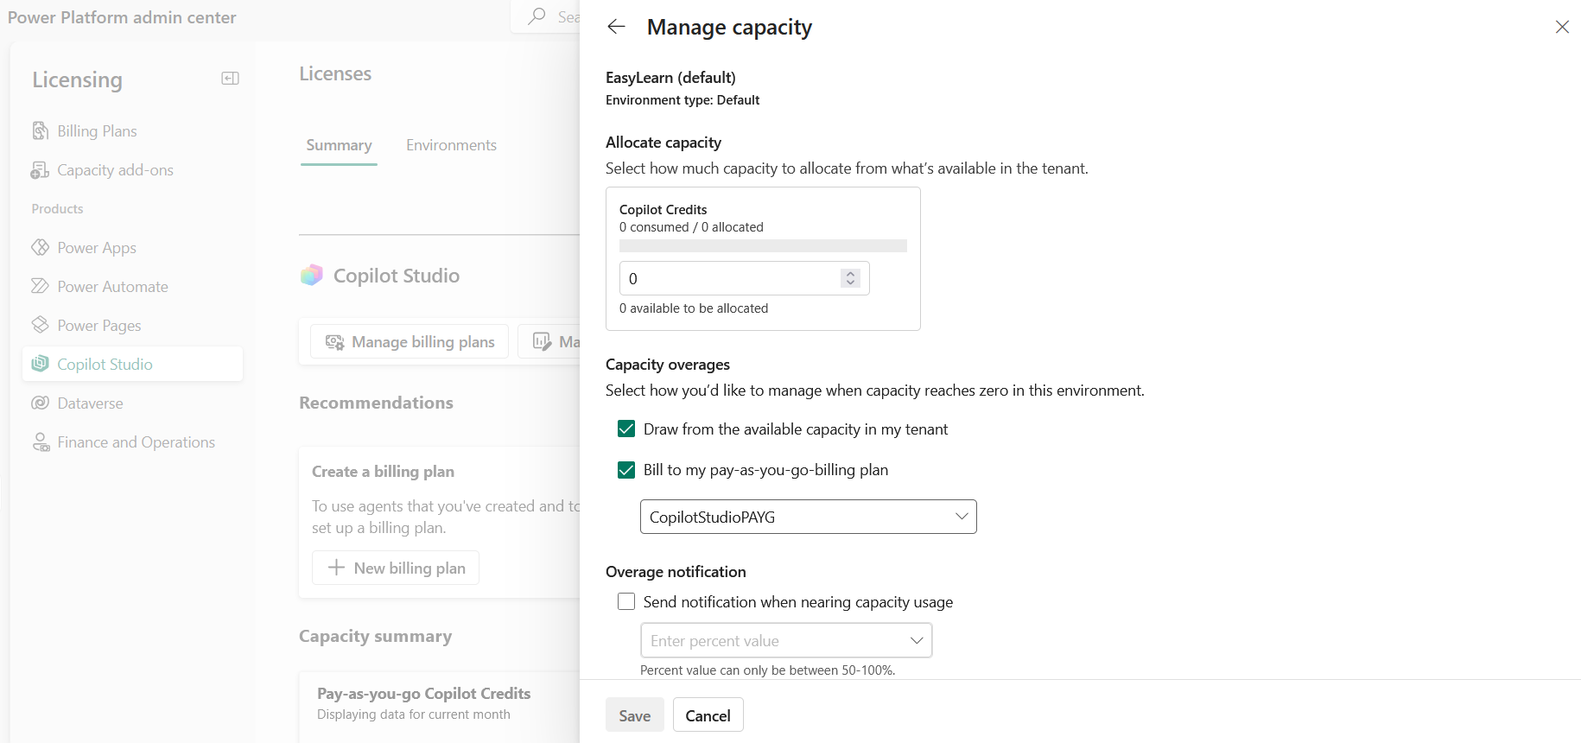Click the Copilot Credits usage progress bar

pos(763,246)
